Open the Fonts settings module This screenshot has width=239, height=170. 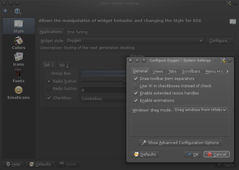18,76
